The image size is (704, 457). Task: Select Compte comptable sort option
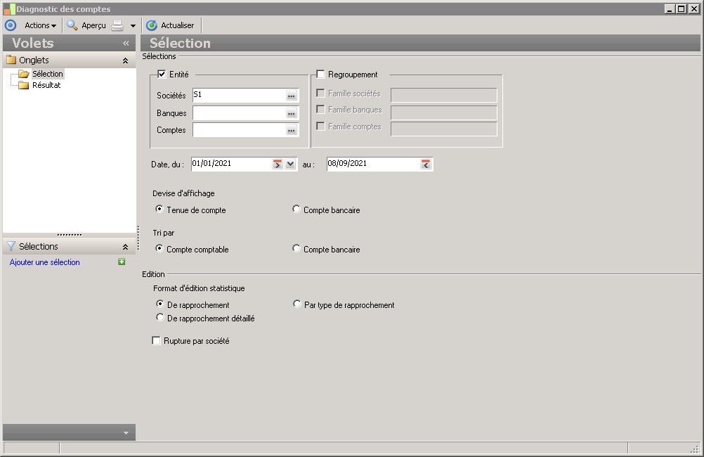pos(159,248)
